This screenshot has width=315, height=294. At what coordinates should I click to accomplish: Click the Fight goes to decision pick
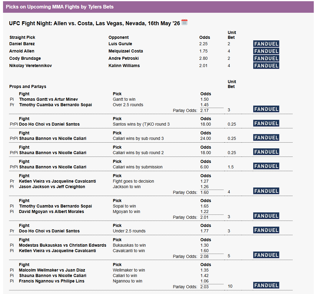(133, 181)
